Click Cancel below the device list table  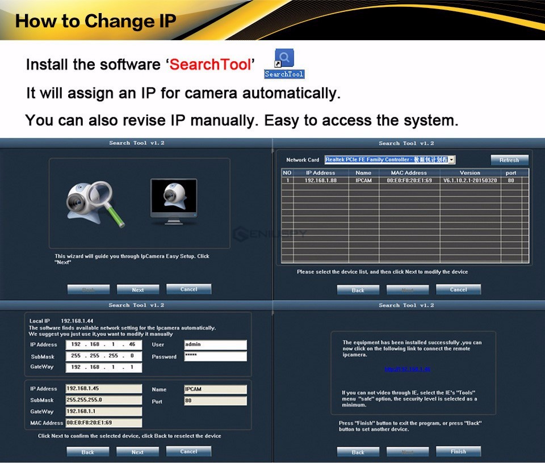pos(458,289)
